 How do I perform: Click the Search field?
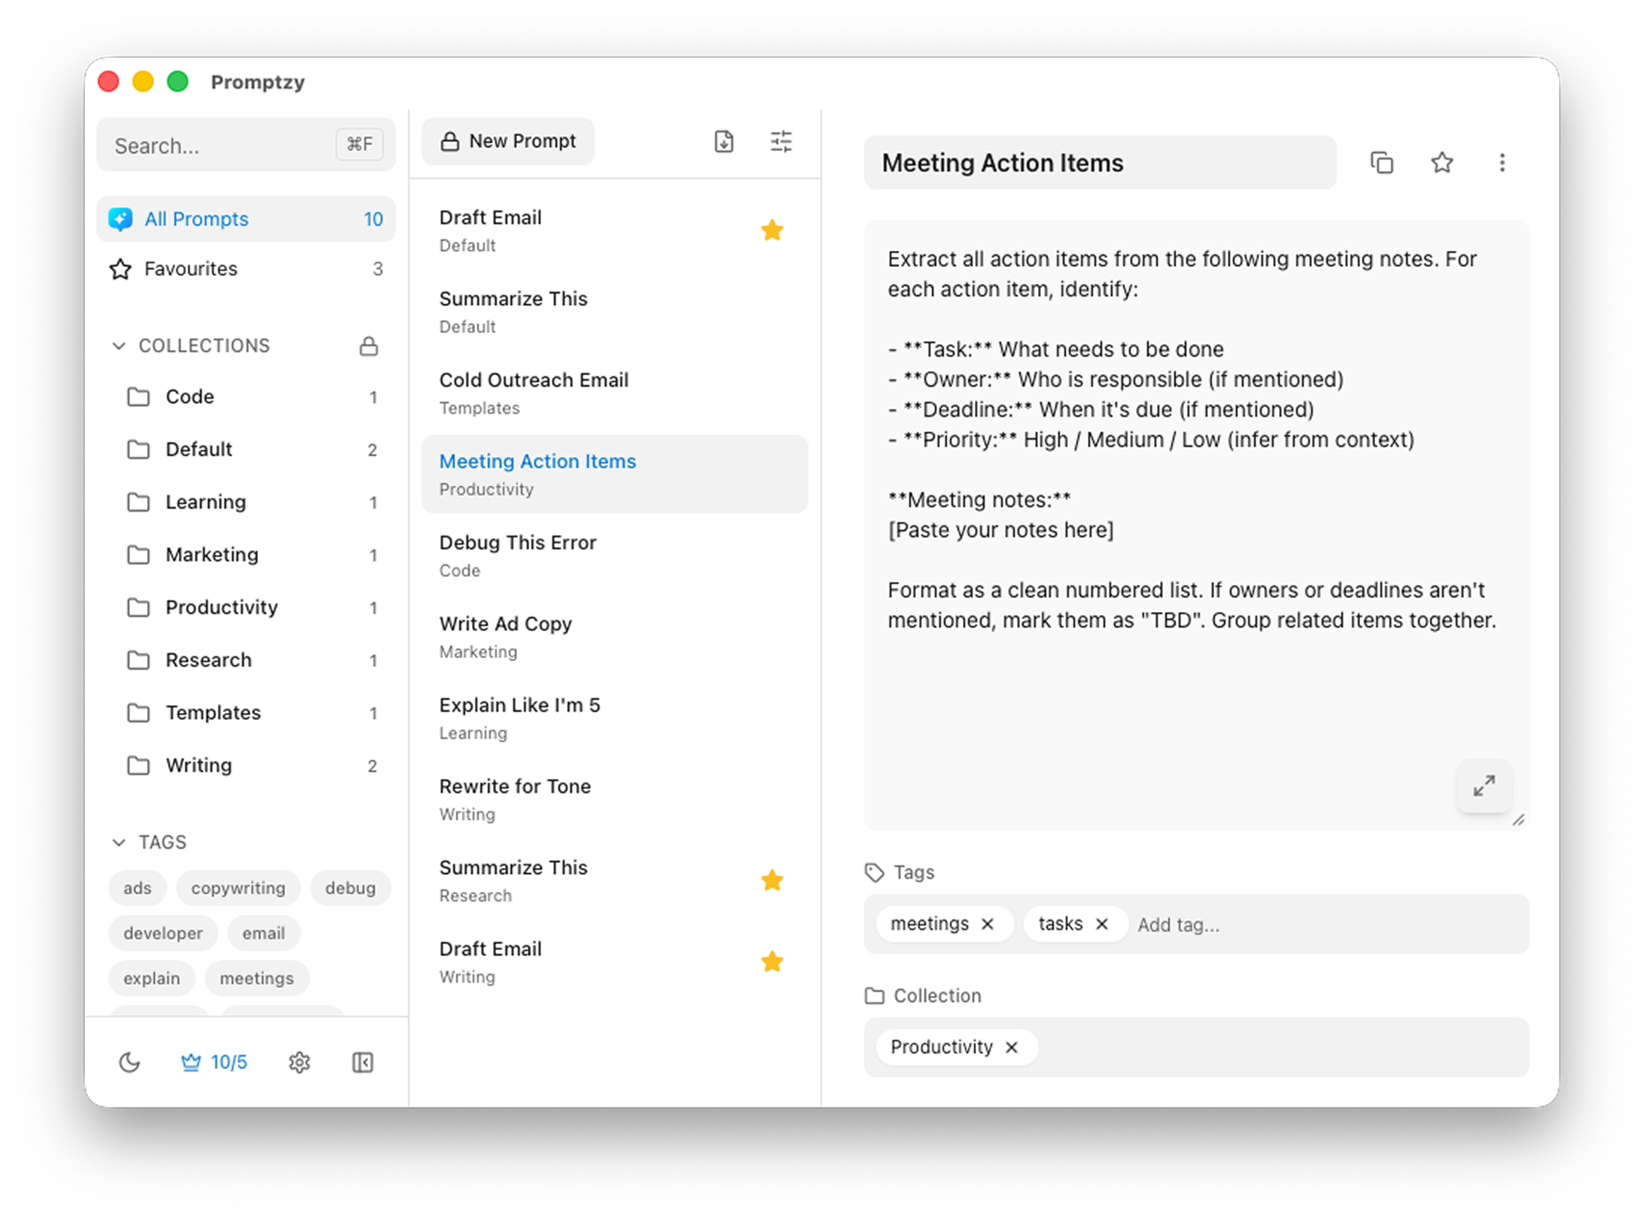click(x=218, y=145)
